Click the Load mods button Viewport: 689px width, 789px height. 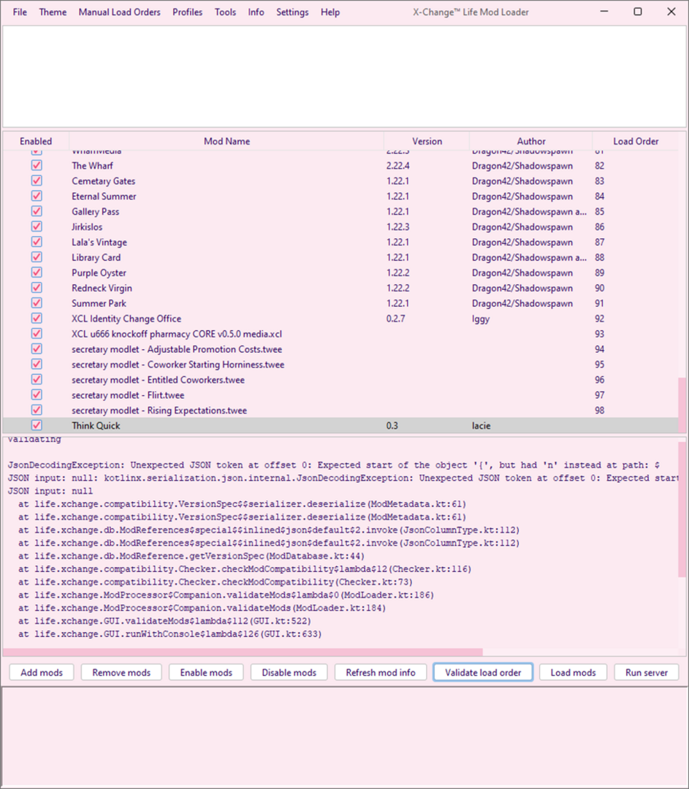(574, 672)
